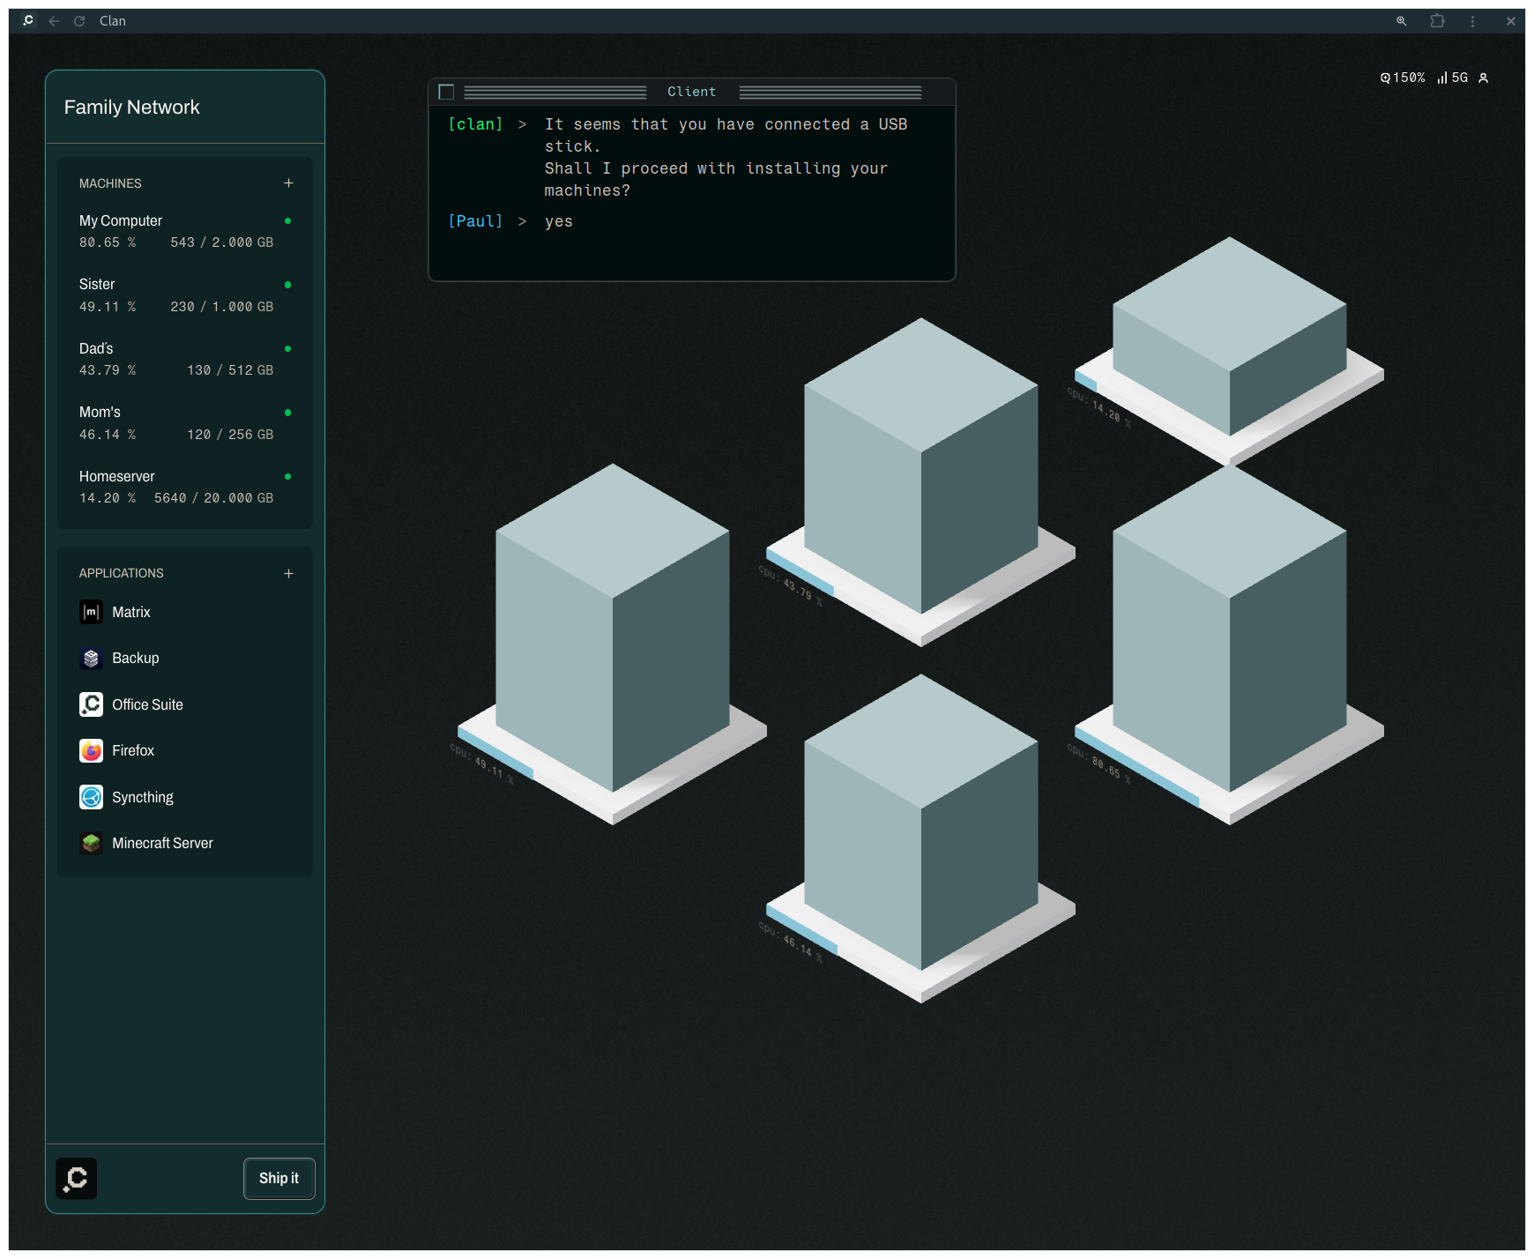
Task: Select the Office Suite icon
Action: [x=91, y=704]
